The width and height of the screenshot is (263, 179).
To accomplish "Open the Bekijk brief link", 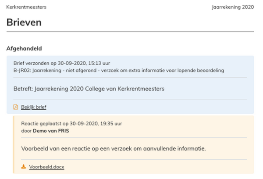I will coord(33,107).
